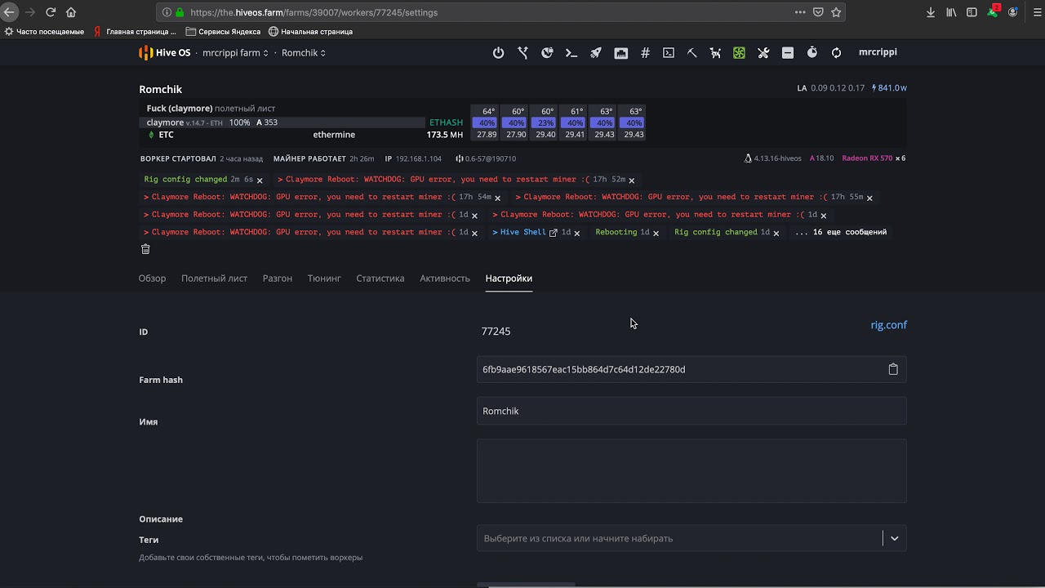Click the browser home icon
This screenshot has width=1045, height=588.
(71, 12)
